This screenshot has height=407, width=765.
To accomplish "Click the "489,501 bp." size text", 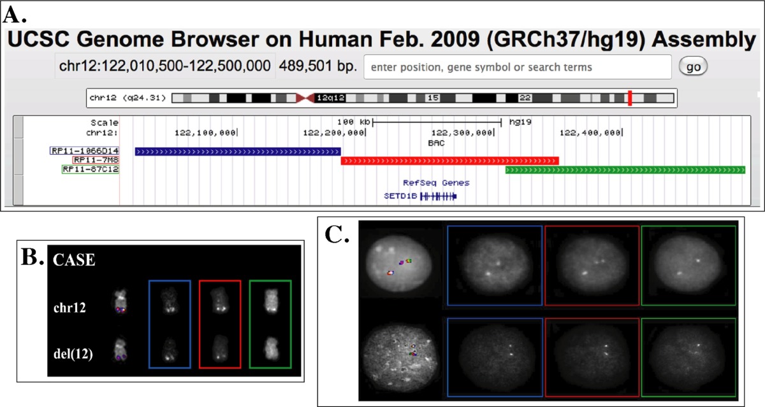I will (317, 66).
